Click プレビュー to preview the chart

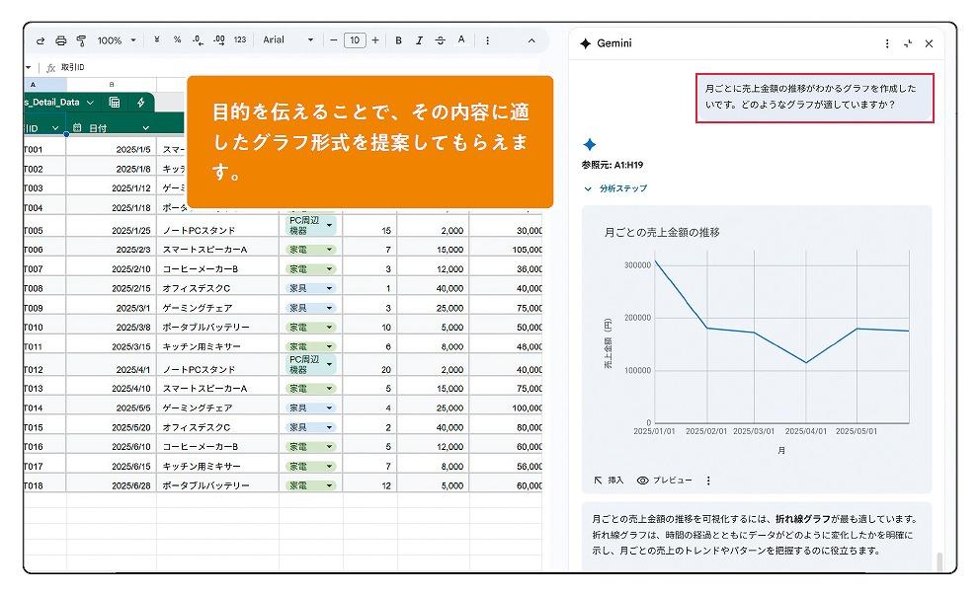click(x=664, y=481)
